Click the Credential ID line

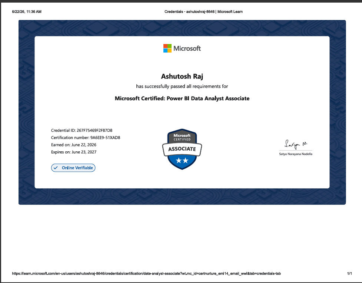tap(82, 131)
